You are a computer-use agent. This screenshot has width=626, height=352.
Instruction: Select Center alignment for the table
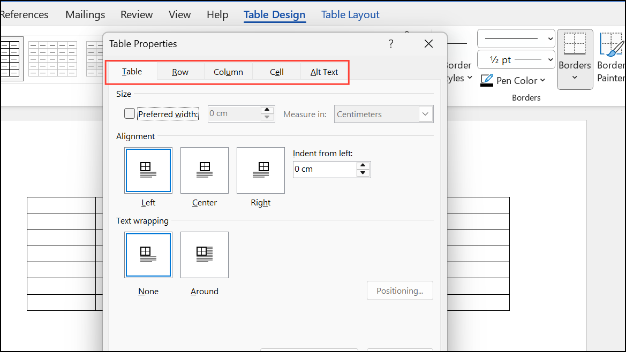click(205, 170)
